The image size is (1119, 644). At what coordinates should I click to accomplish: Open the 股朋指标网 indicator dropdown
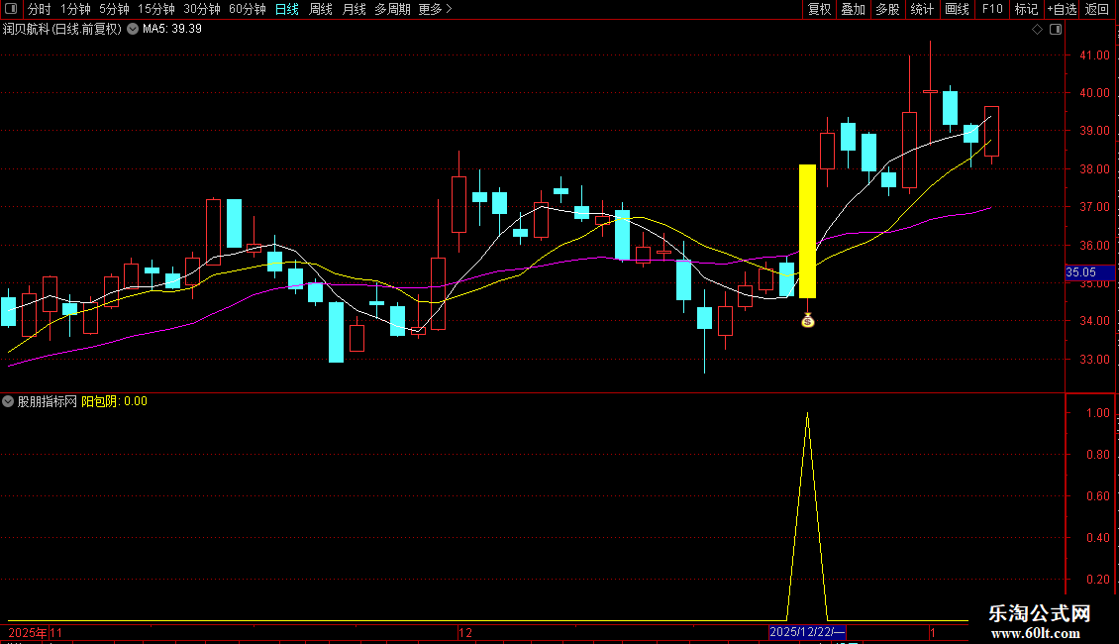(8, 401)
